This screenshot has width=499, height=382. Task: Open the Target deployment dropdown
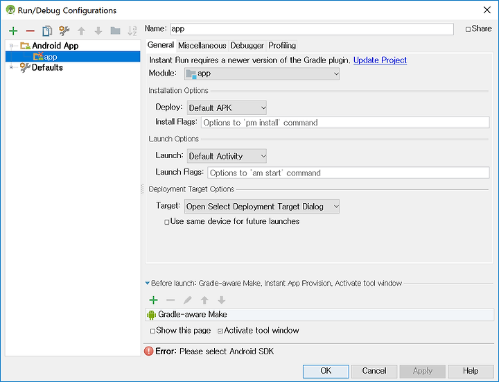click(261, 207)
